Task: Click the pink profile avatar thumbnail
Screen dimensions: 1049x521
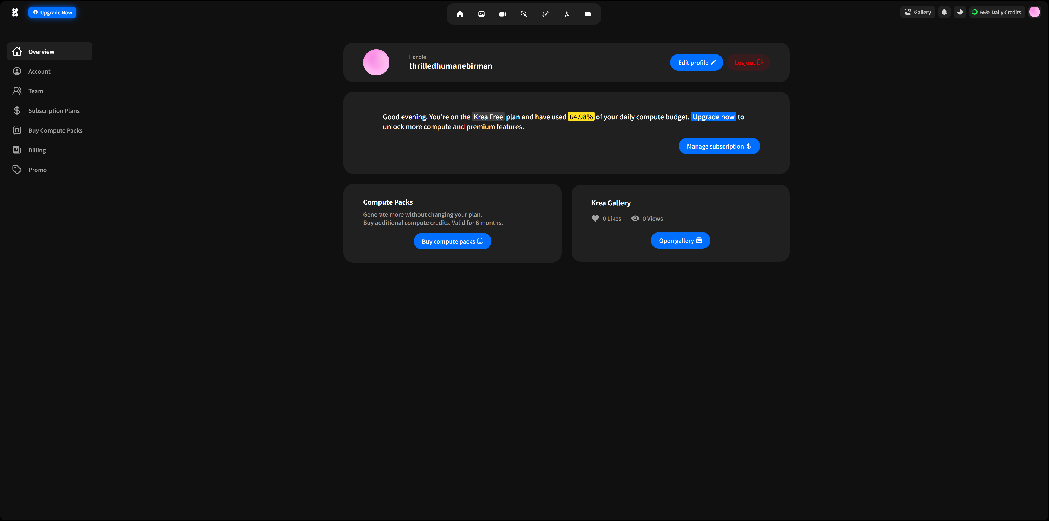Action: click(376, 62)
